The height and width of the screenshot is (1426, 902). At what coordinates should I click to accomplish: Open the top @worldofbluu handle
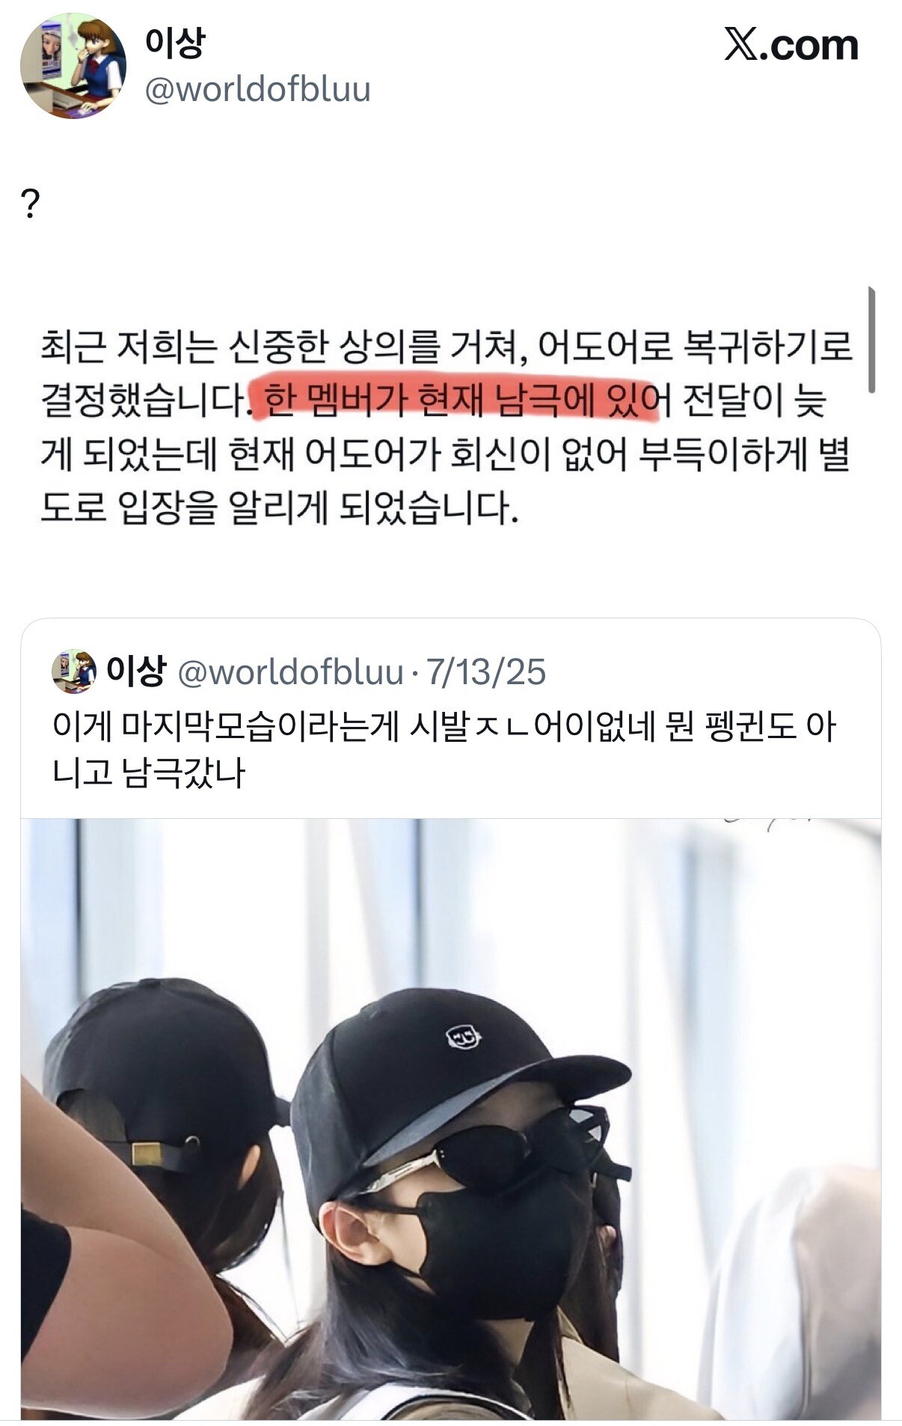257,90
